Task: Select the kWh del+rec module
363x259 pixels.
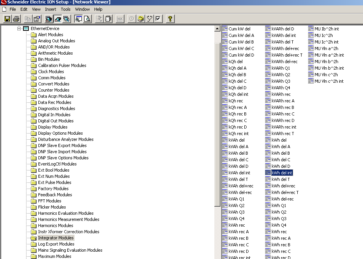Action: click(283, 186)
